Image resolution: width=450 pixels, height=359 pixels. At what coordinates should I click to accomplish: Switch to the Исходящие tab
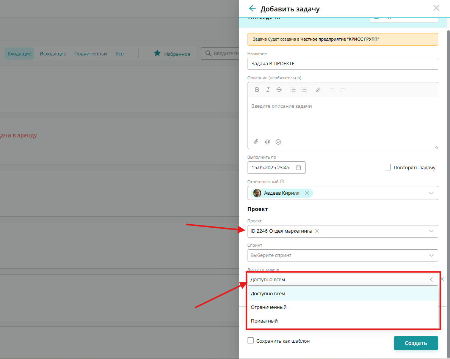53,54
